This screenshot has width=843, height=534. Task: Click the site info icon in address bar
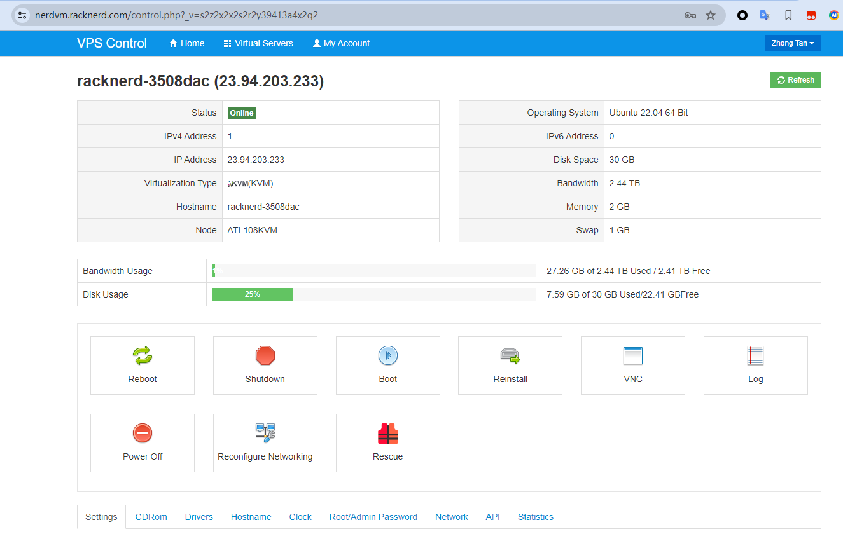click(22, 15)
